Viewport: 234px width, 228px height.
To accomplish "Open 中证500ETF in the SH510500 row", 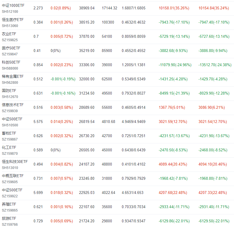I will (12, 119).
